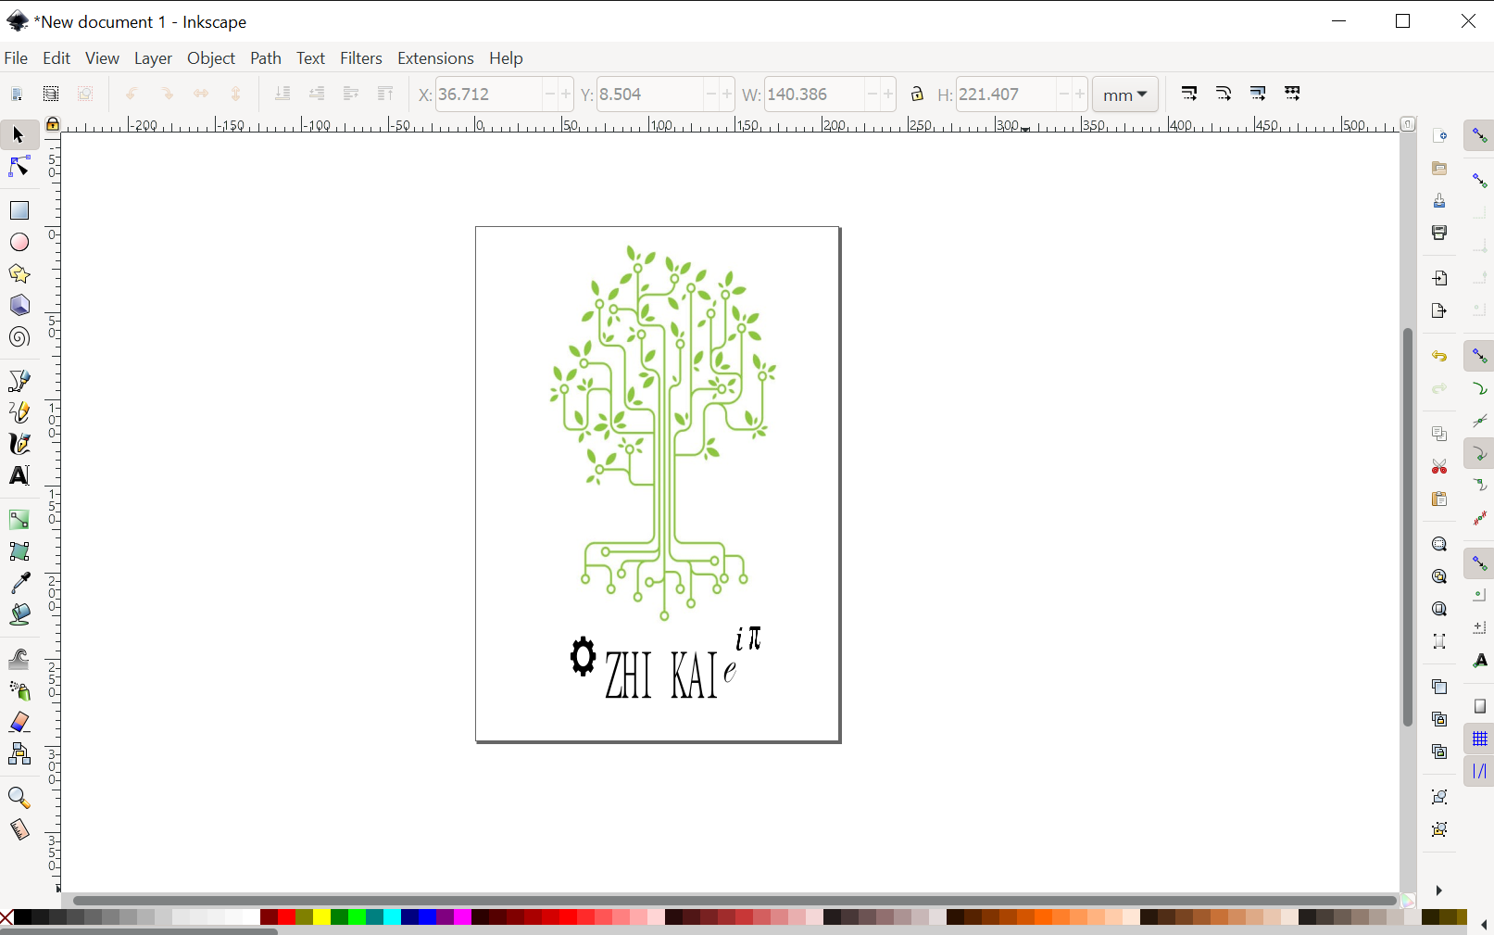Toggle the width/height ratio lock

click(x=917, y=94)
